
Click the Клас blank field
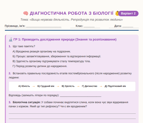point(89,26)
